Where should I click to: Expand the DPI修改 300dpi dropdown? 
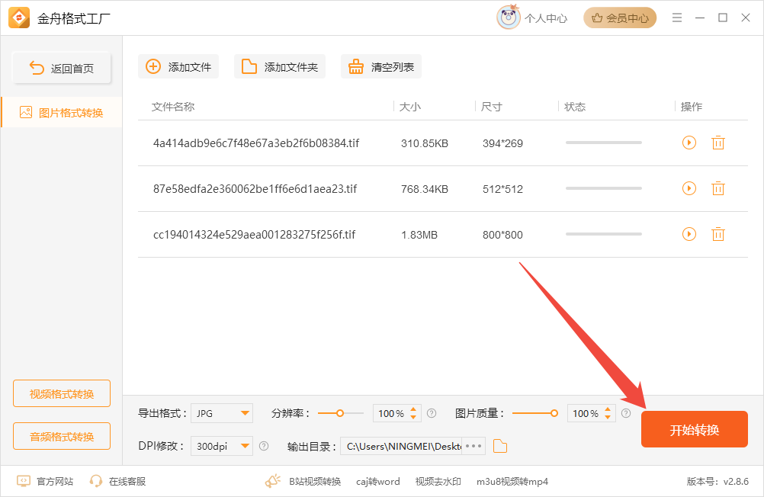tap(222, 446)
